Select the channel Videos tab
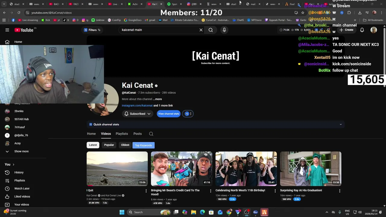 coord(106,134)
